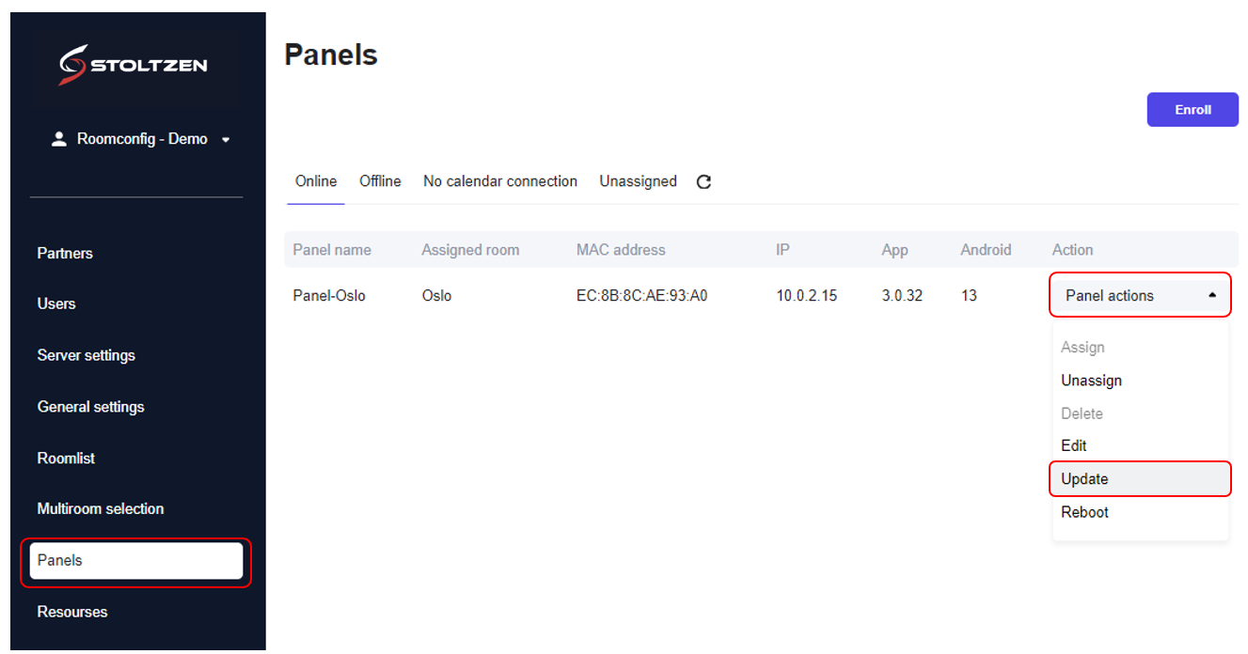1248x654 pixels.
Task: Select Edit in the panel actions menu
Action: tap(1073, 446)
